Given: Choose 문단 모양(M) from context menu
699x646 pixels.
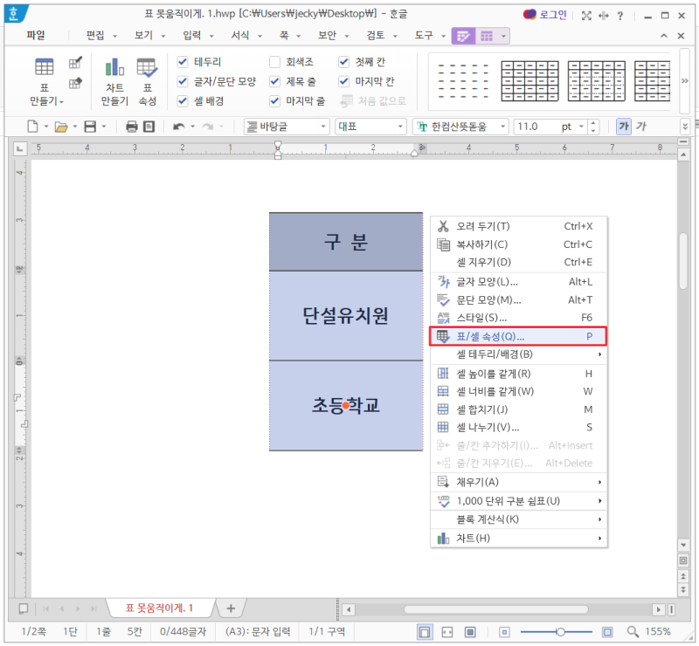Looking at the screenshot, I should (x=518, y=300).
